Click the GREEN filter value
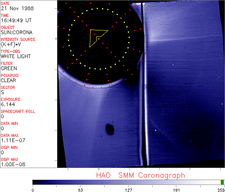Viewport: 225px width, 192px height. click(9, 68)
